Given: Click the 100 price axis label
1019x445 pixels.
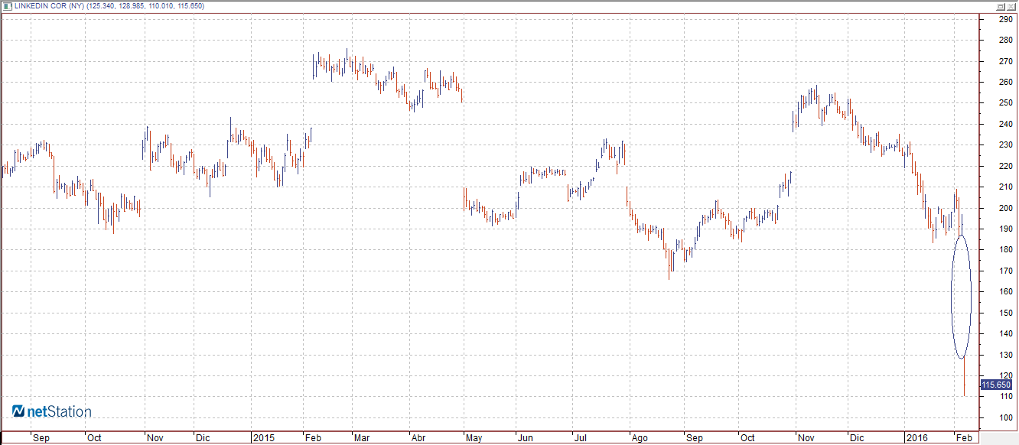Looking at the screenshot, I should point(1005,417).
